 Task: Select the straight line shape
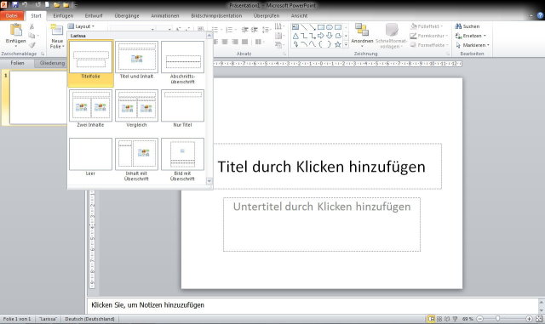304,27
